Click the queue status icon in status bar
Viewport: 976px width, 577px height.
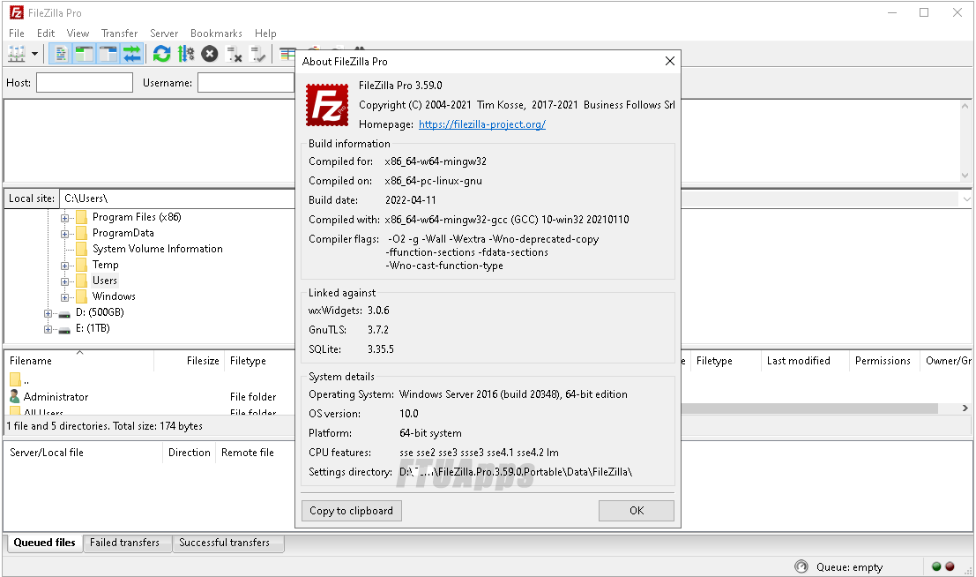click(x=801, y=566)
